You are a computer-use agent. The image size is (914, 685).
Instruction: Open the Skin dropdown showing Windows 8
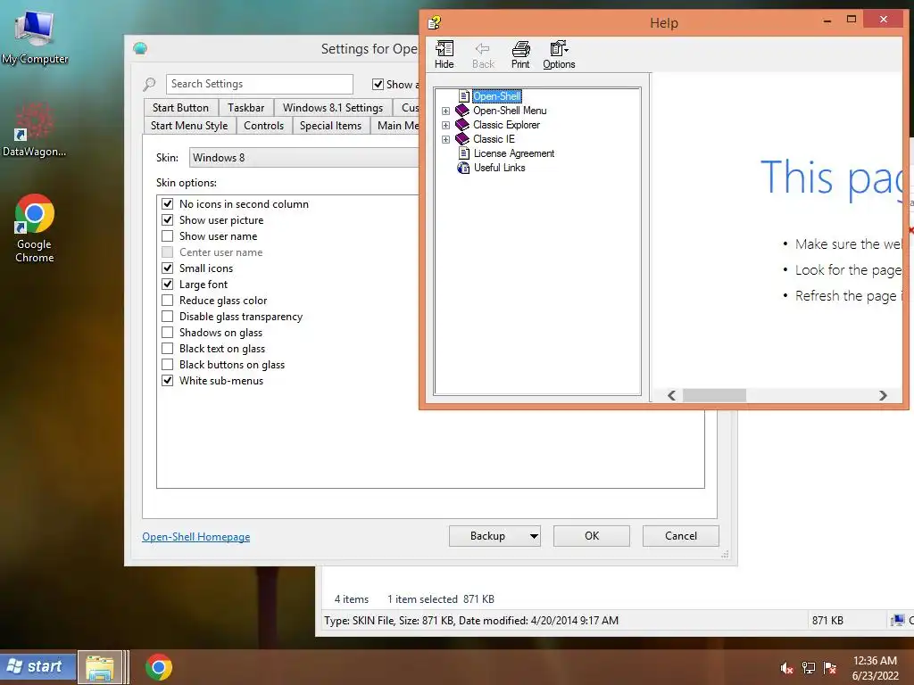click(303, 157)
